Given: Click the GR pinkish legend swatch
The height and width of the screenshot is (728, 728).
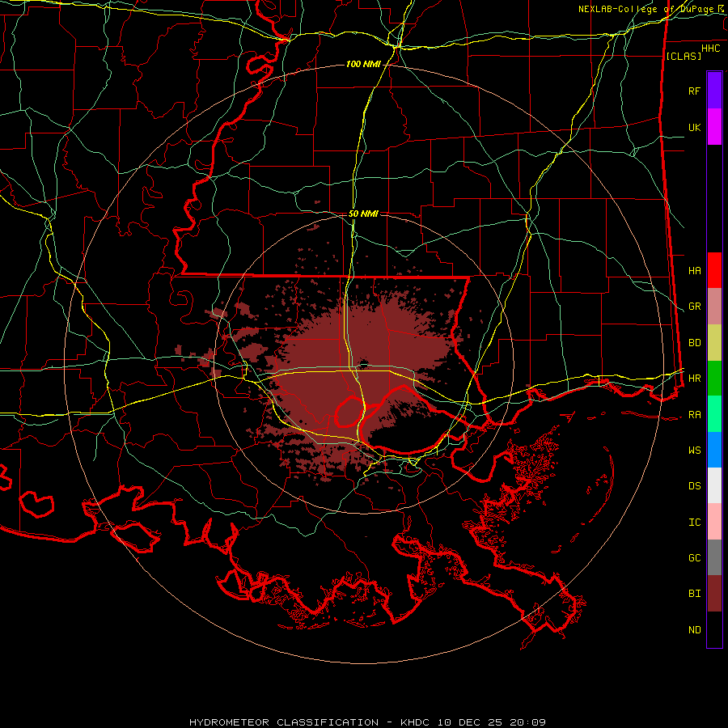Looking at the screenshot, I should (x=714, y=306).
